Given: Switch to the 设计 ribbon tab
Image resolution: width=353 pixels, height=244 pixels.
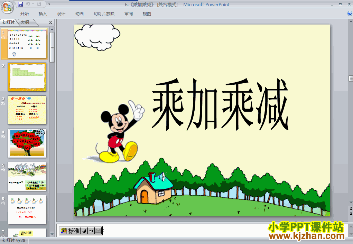Looking at the screenshot, I should (61, 14).
